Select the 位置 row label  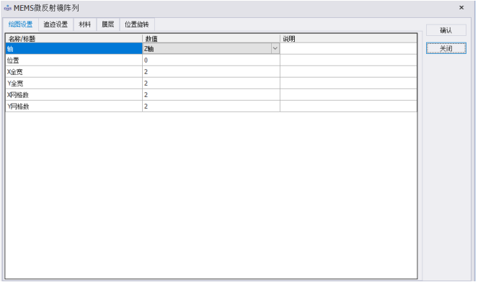tap(74, 60)
